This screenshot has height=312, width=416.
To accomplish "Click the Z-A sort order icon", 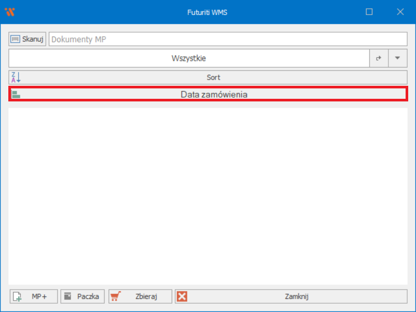I will click(x=16, y=77).
